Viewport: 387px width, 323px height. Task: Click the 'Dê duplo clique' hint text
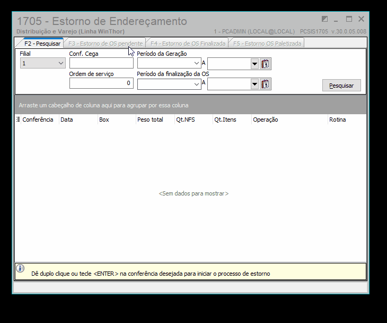point(151,274)
